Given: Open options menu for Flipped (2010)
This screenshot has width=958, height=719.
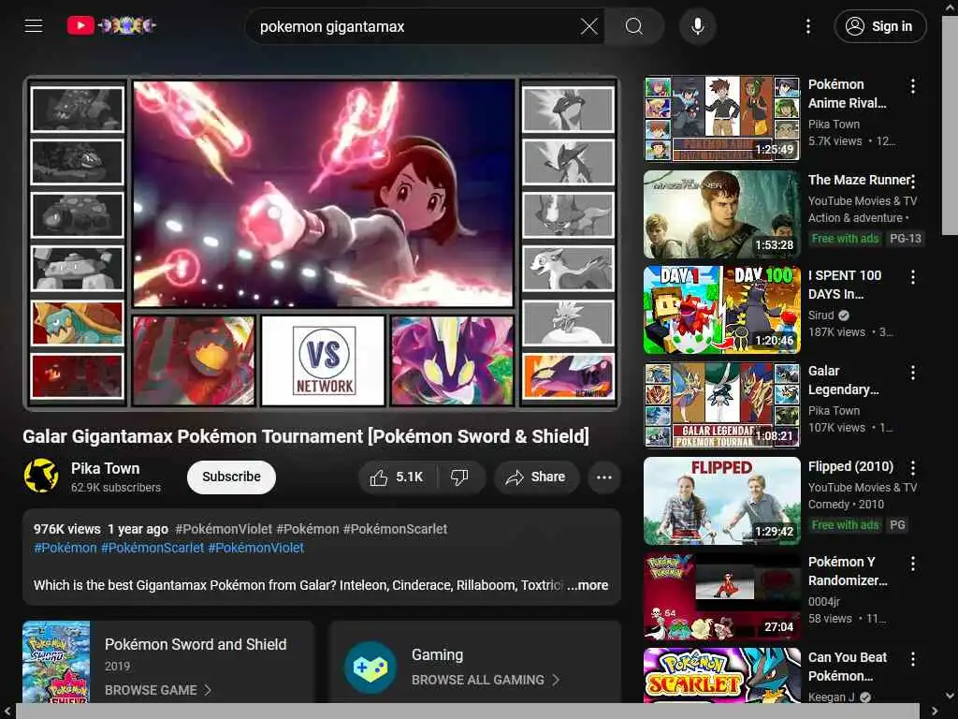Looking at the screenshot, I should pyautogui.click(x=913, y=468).
